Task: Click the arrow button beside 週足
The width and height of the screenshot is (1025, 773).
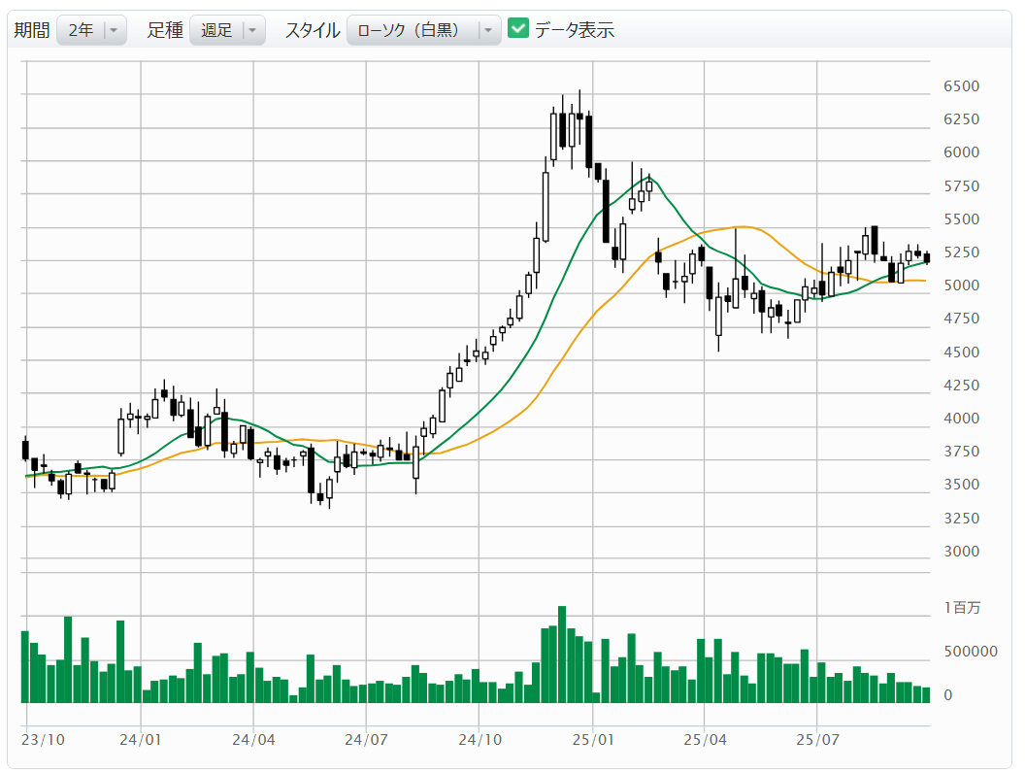Action: (251, 30)
